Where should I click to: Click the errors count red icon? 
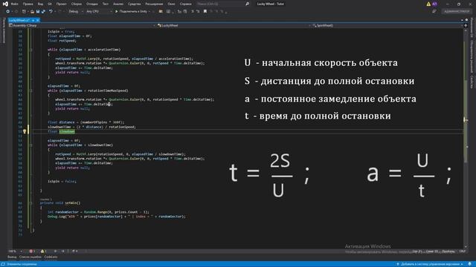coord(31,251)
